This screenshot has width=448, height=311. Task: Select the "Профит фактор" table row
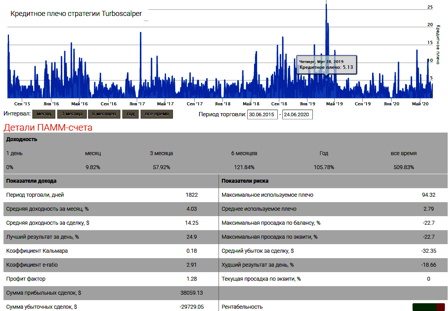click(x=26, y=279)
